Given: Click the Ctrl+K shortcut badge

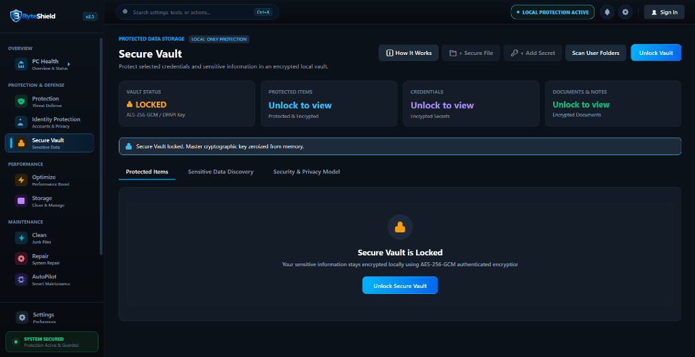Looking at the screenshot, I should tap(263, 12).
